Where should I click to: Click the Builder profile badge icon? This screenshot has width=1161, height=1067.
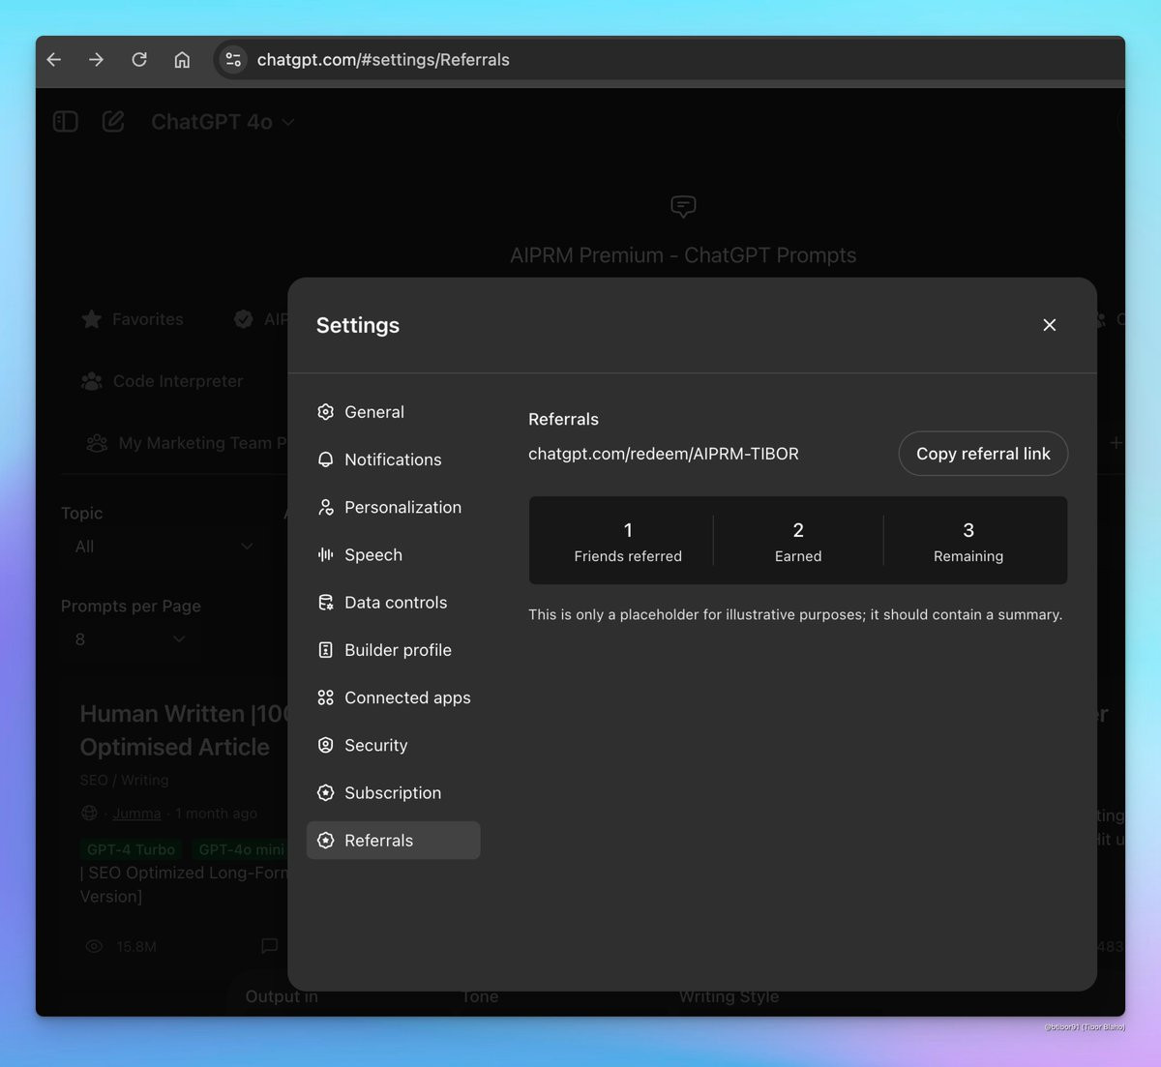tap(326, 650)
